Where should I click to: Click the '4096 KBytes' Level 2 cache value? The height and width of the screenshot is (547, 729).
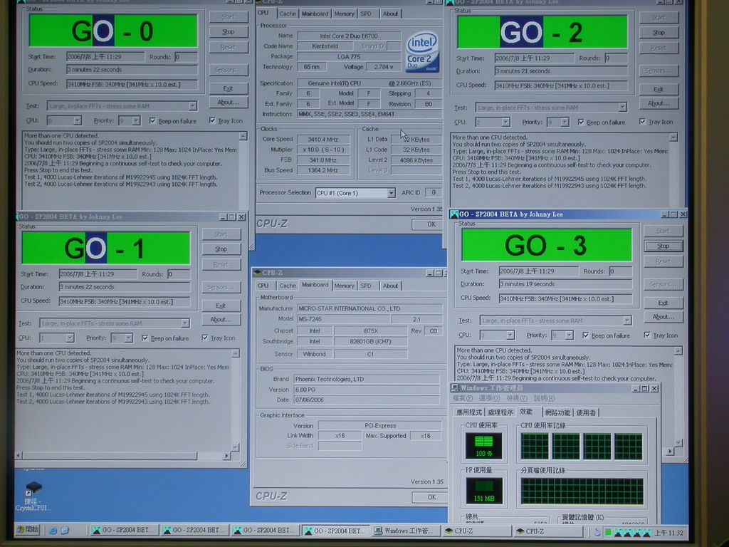coord(416,160)
